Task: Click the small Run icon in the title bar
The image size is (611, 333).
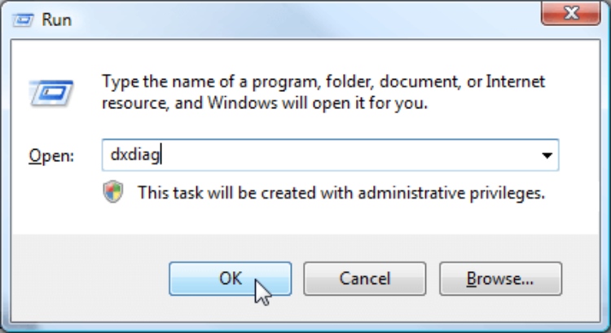Action: pyautogui.click(x=23, y=20)
